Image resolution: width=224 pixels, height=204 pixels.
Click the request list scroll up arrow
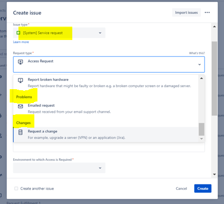coord(201,78)
